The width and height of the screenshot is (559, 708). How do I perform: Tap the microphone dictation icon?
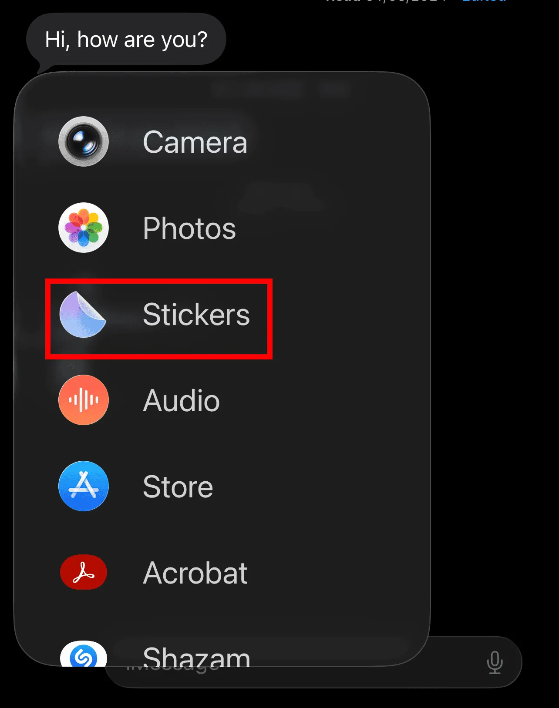tap(495, 662)
